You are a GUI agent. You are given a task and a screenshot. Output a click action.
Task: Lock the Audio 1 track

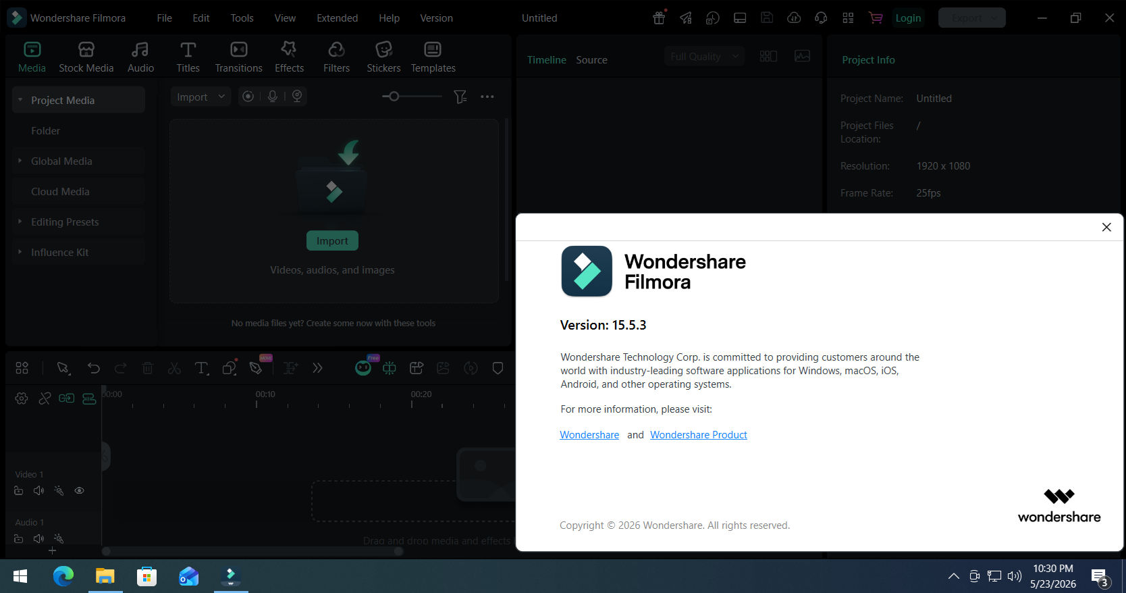tap(18, 538)
